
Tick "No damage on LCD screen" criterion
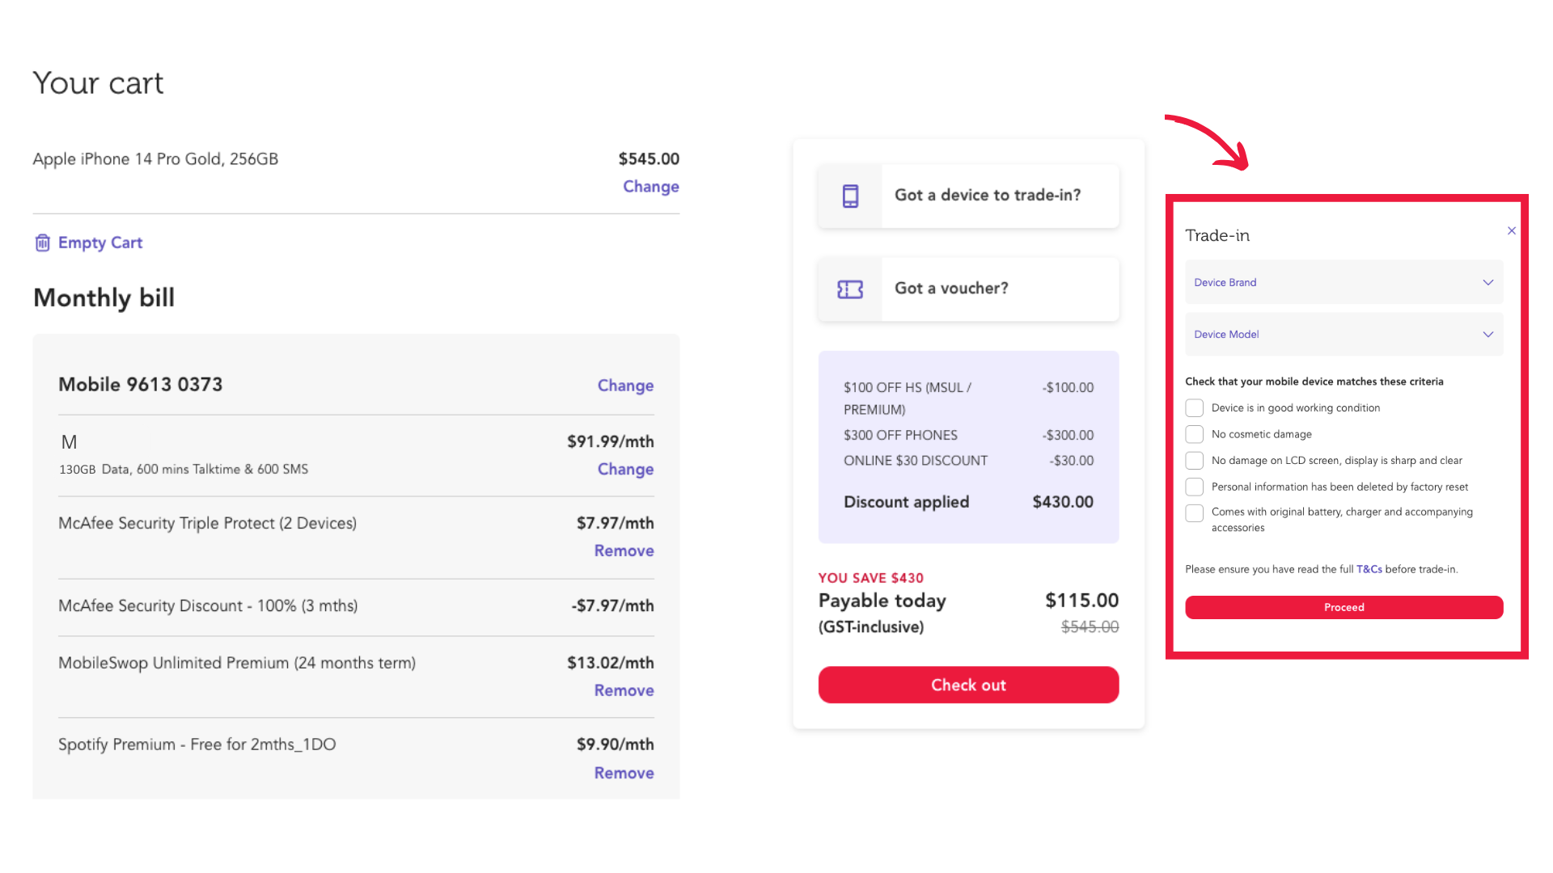coord(1194,460)
